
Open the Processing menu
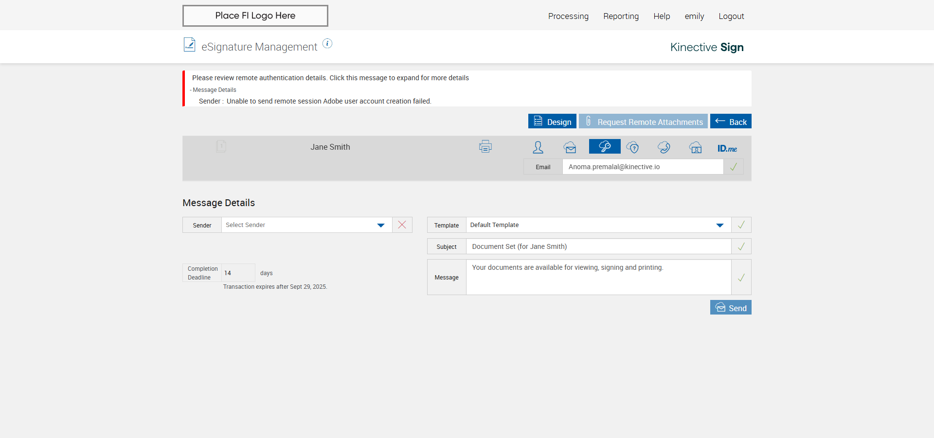[x=568, y=16]
